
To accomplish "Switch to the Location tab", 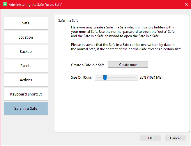I will coord(26,37).
